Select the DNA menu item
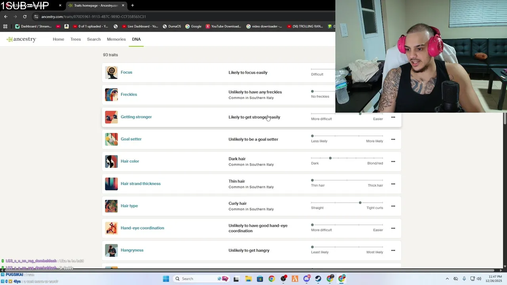Image resolution: width=507 pixels, height=285 pixels. click(136, 39)
